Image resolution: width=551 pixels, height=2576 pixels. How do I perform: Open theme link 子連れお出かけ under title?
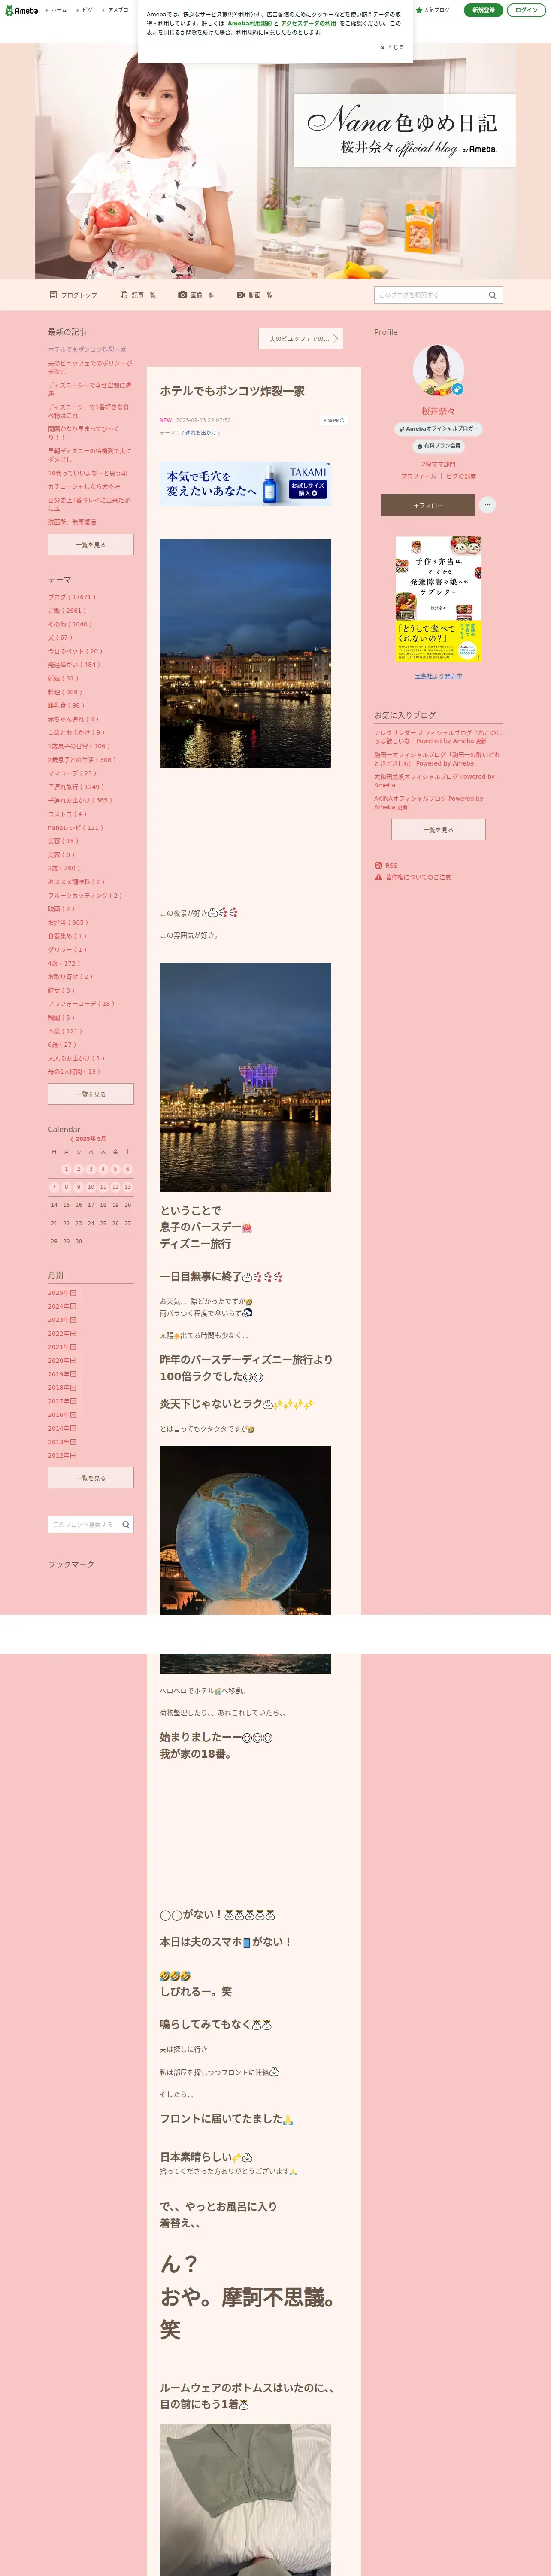pyautogui.click(x=200, y=433)
